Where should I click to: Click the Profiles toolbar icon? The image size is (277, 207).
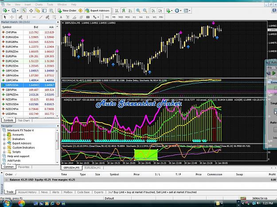pyautogui.click(x=14, y=11)
